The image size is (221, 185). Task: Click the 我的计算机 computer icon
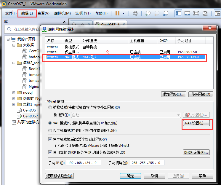pos(14,39)
